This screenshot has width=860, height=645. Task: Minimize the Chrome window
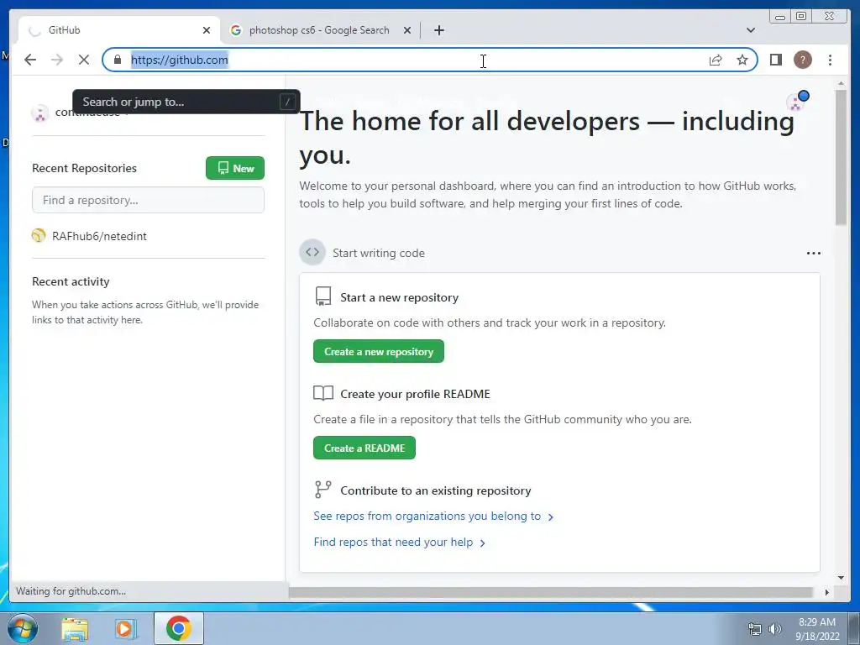click(780, 17)
